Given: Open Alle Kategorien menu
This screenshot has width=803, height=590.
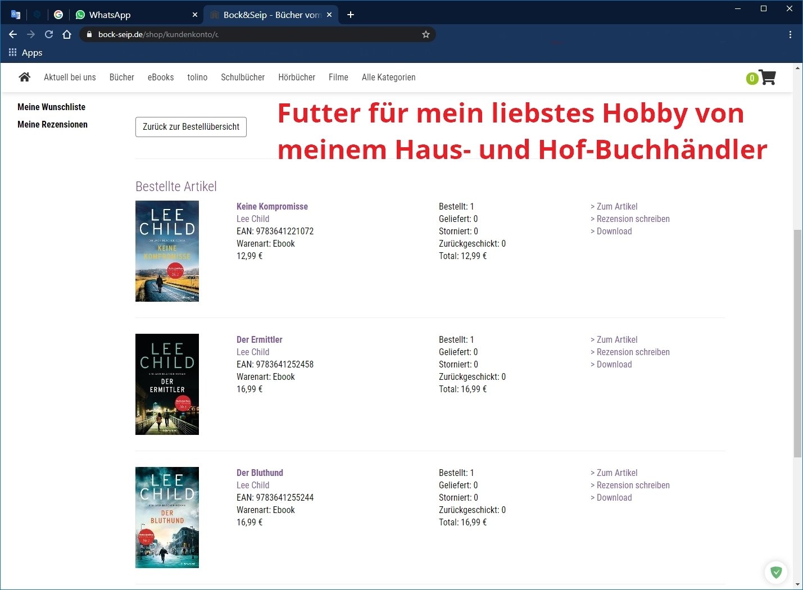Looking at the screenshot, I should [389, 77].
